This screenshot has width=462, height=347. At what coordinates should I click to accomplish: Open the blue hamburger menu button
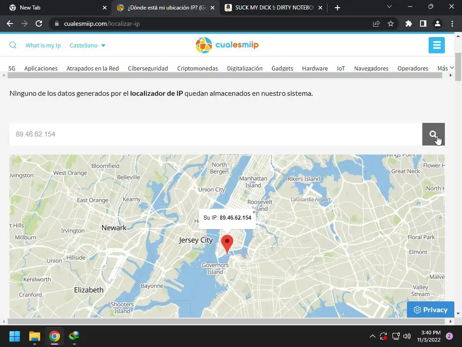[437, 45]
